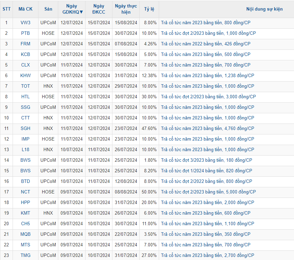Open the VW3 stock code link
This screenshot has height=260, width=294.
[26, 23]
